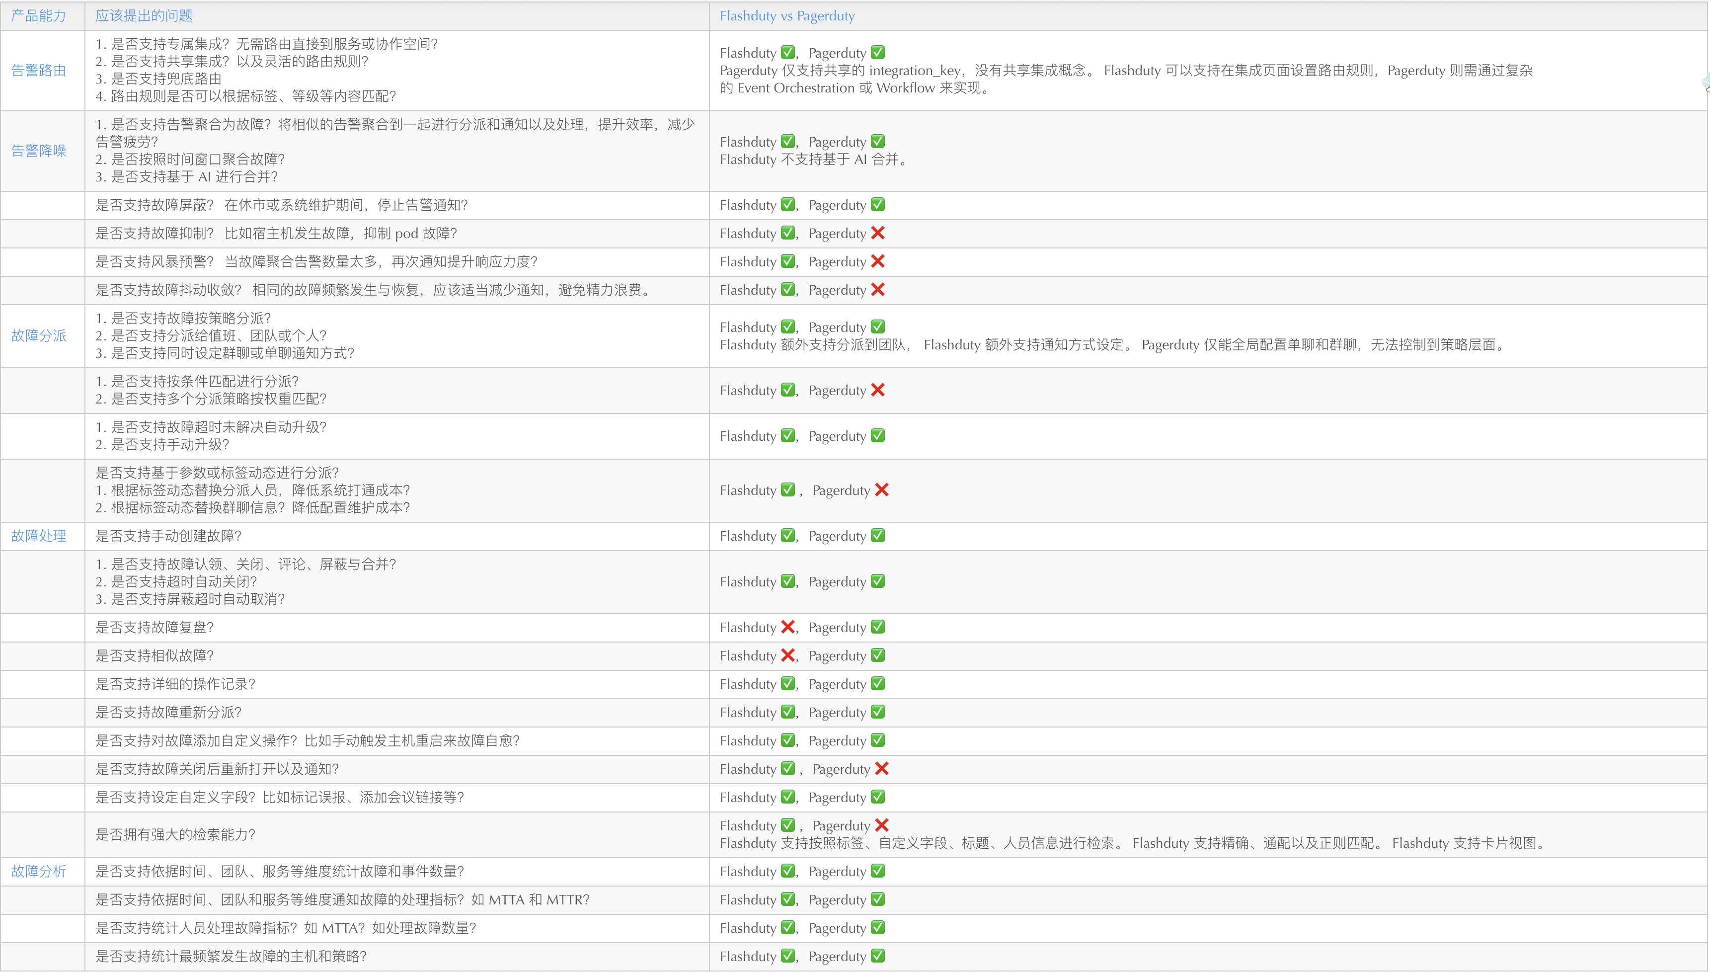Viewport: 1710px width, 973px height.
Task: Click the note about Flashduty 额外支持分派到团队
Action: [x=1113, y=345]
